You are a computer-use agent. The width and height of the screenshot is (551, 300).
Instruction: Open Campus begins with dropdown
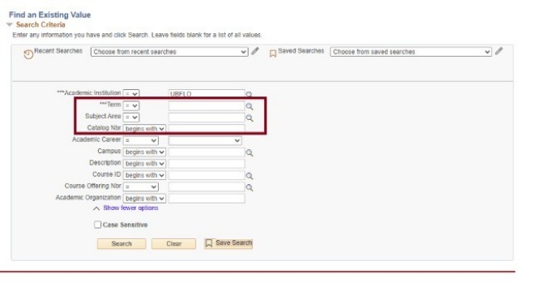point(144,152)
